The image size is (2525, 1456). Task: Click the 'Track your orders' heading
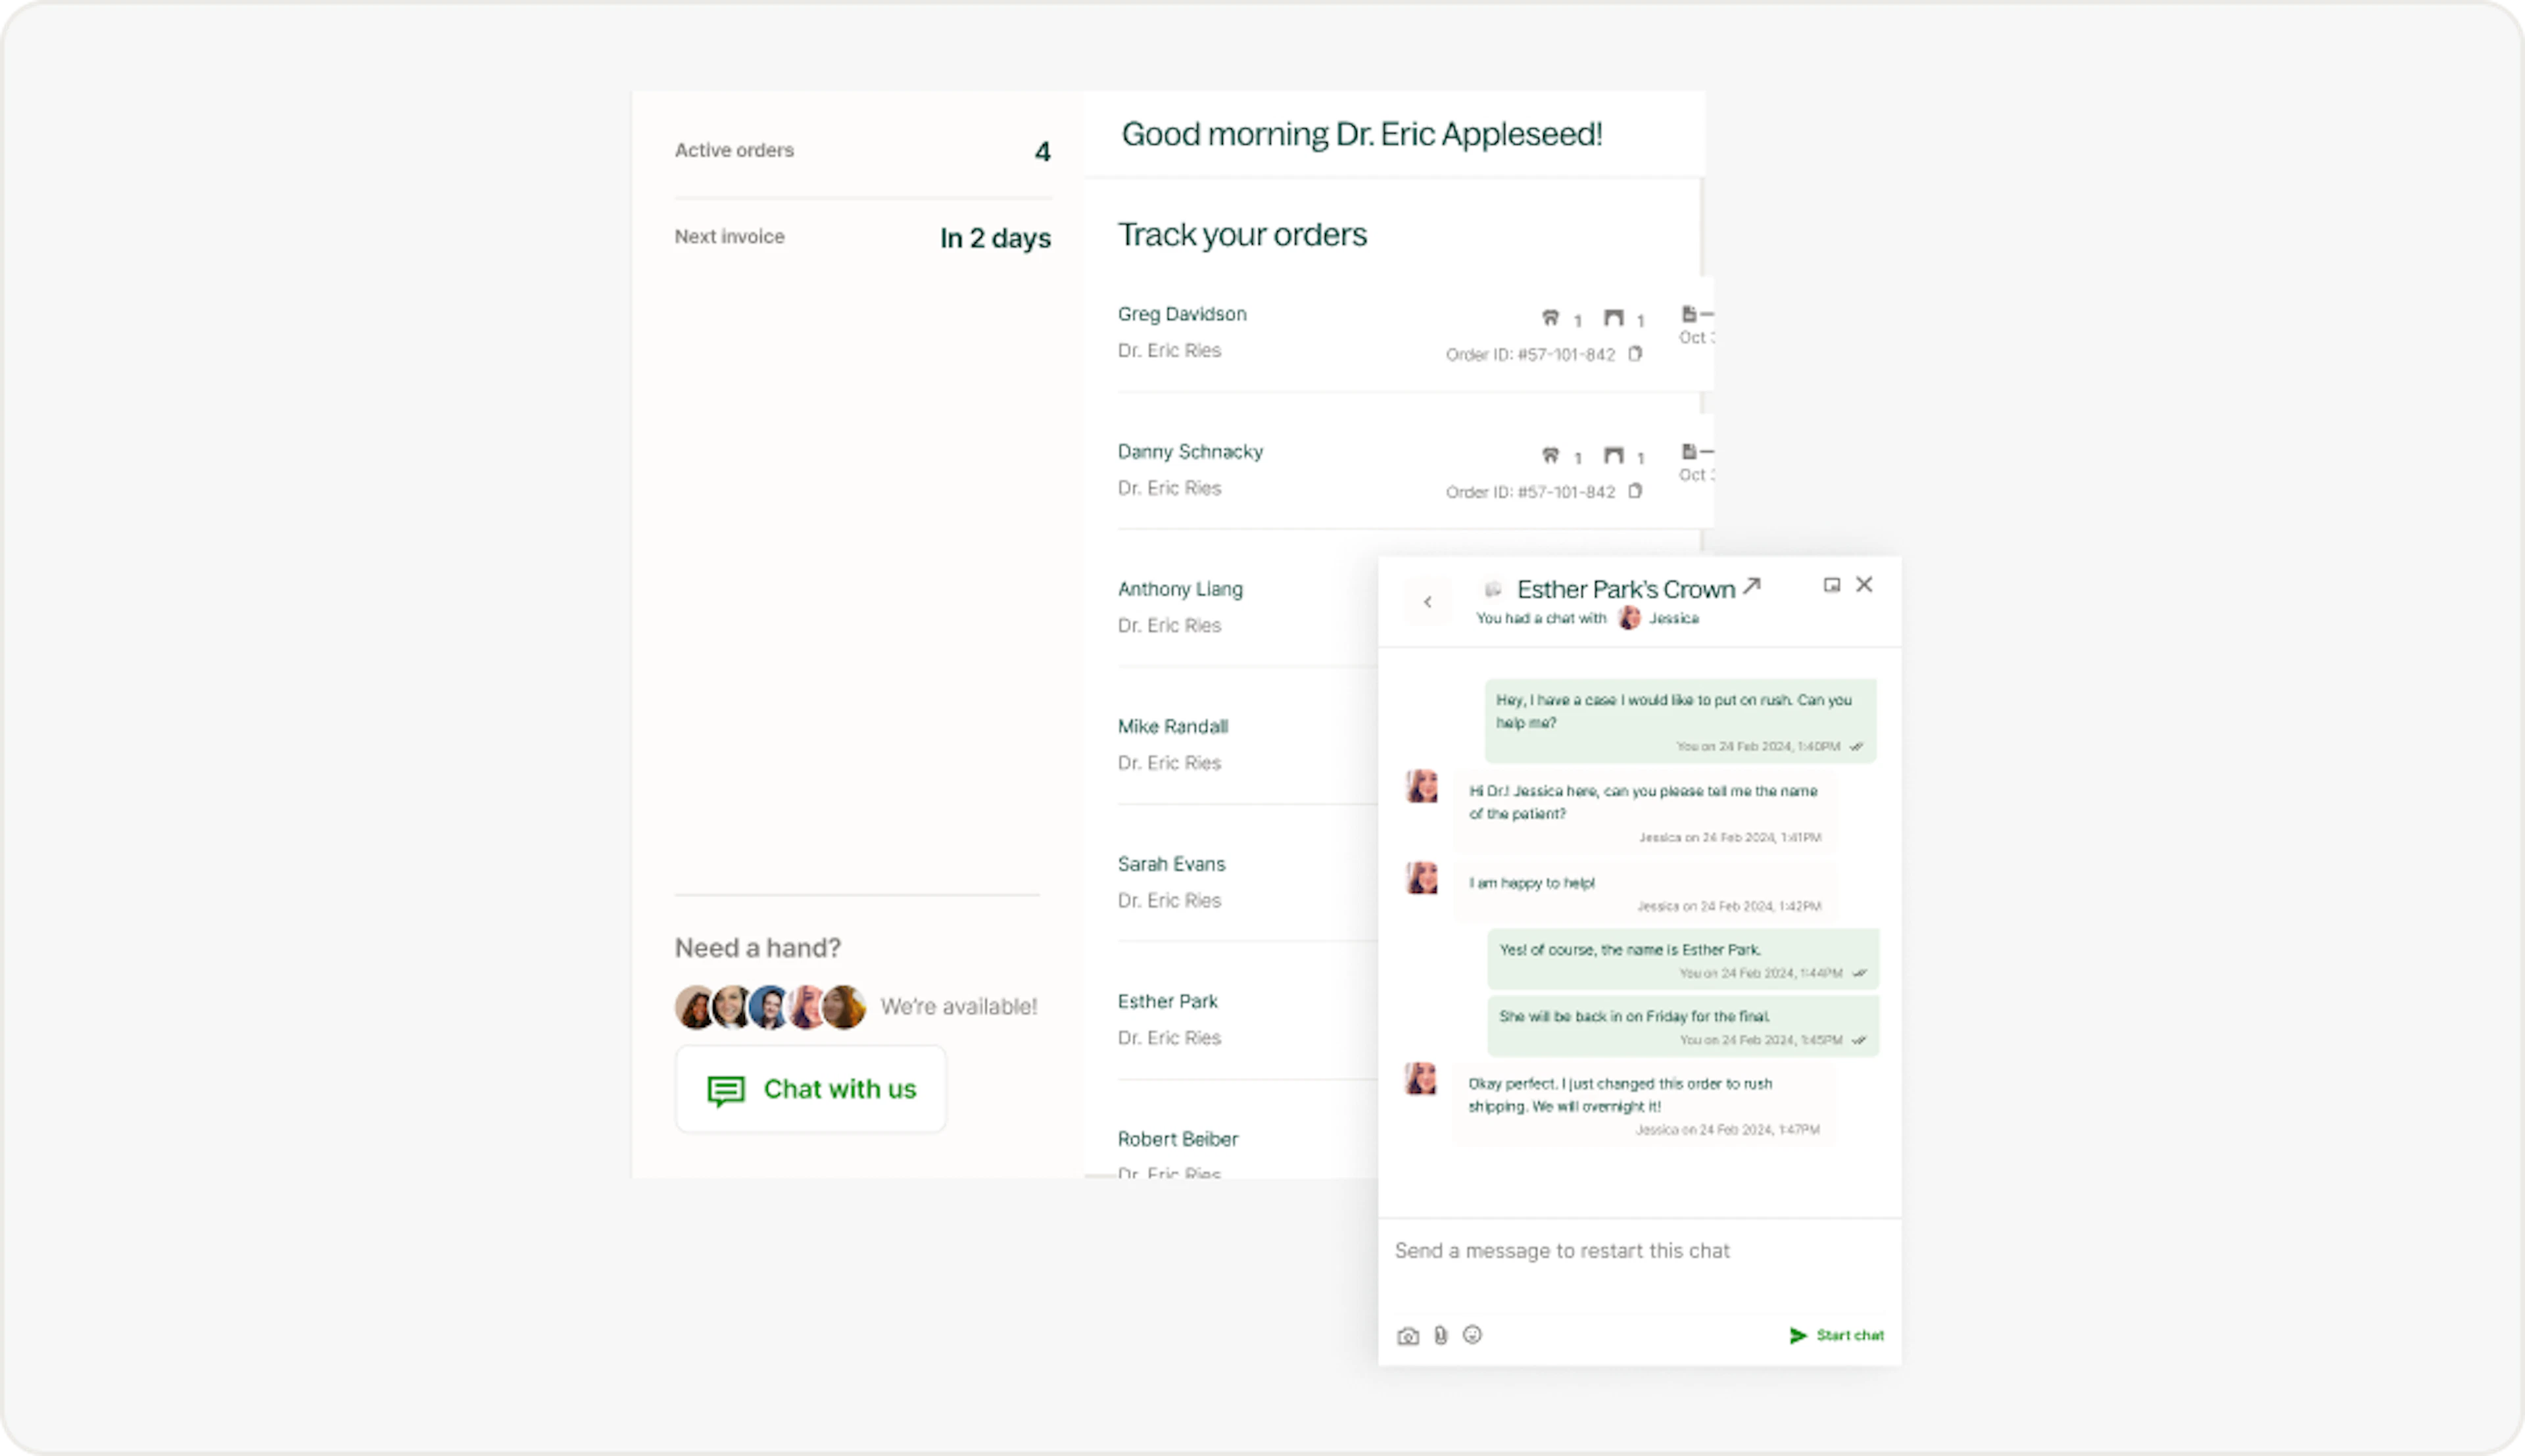pyautogui.click(x=1241, y=235)
